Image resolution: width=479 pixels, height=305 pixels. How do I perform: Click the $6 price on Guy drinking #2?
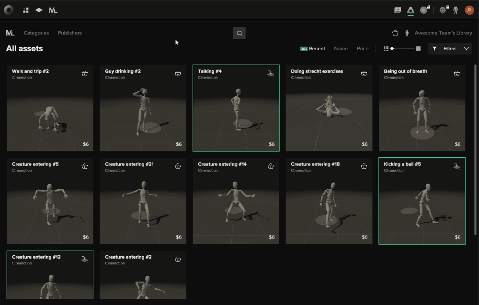click(179, 144)
